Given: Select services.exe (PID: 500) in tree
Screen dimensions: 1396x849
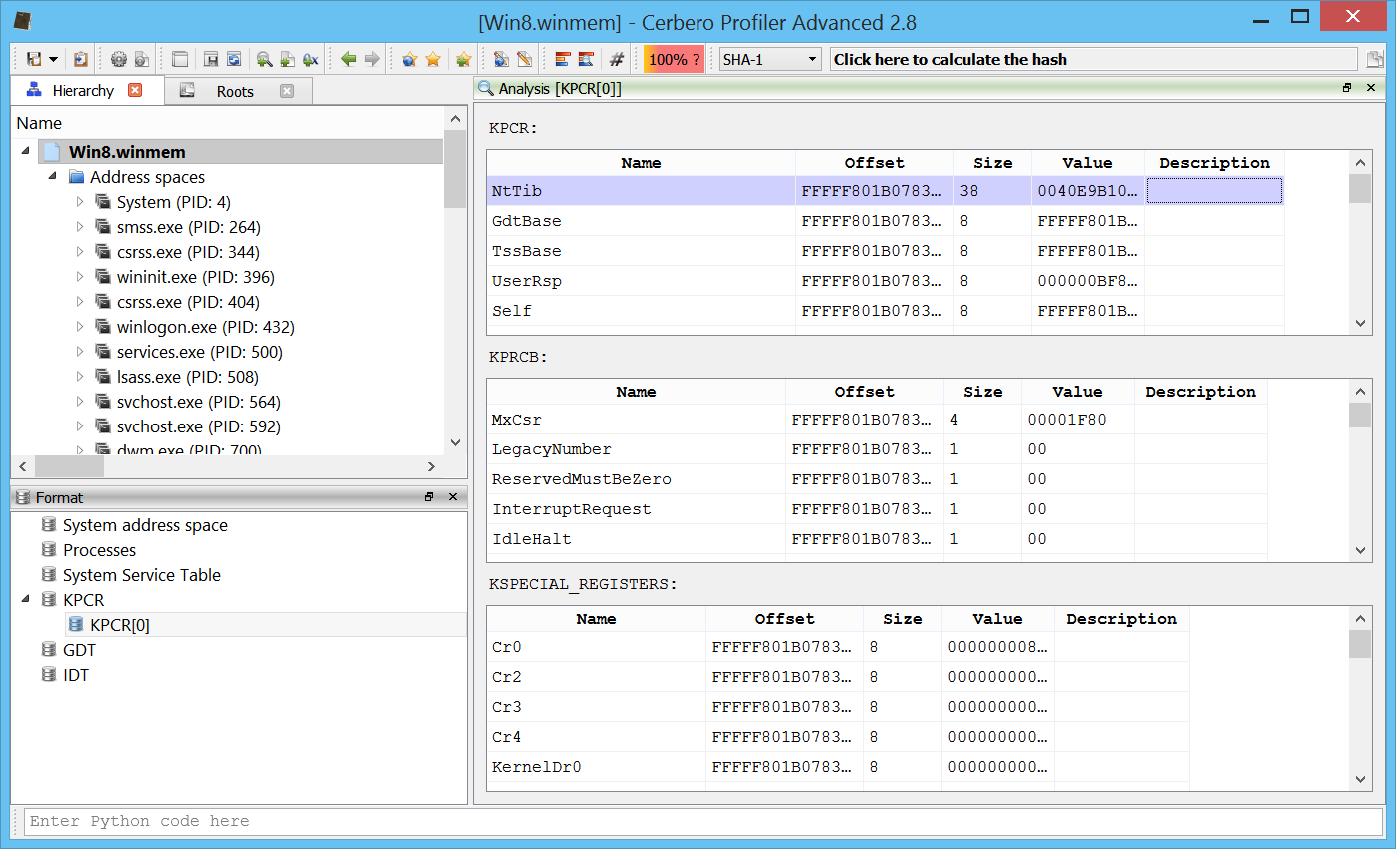Looking at the screenshot, I should pyautogui.click(x=200, y=352).
